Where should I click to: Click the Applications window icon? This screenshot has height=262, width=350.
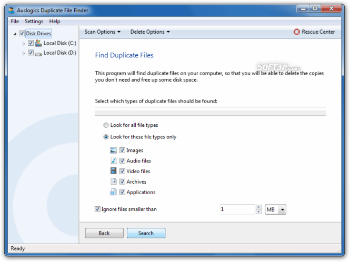coord(113,192)
